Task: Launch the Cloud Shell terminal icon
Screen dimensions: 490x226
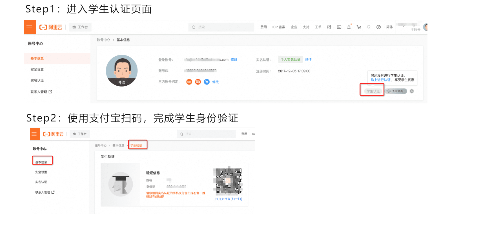Action: (x=339, y=27)
